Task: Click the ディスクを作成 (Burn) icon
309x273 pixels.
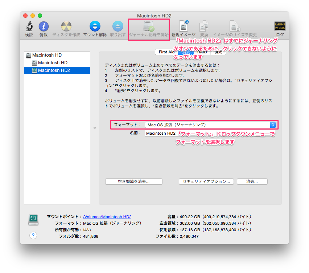Action: pos(66,27)
